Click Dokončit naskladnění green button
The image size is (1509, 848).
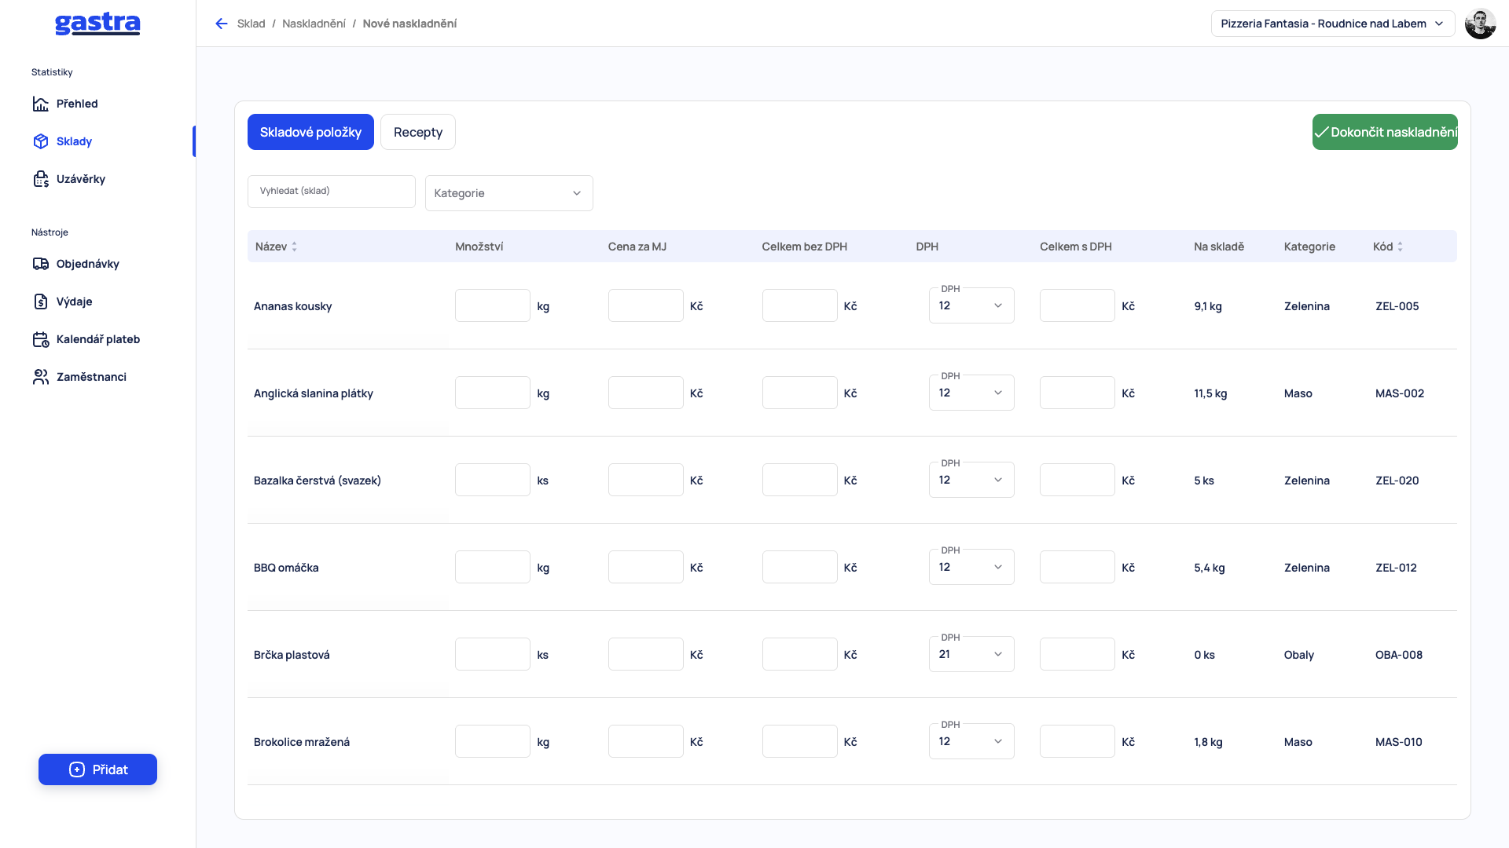(1385, 132)
